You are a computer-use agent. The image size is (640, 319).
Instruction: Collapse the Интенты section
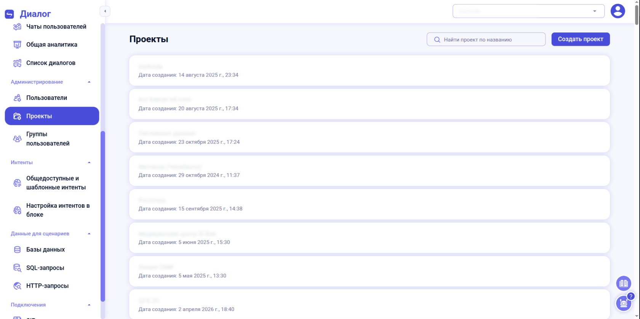[x=89, y=162]
